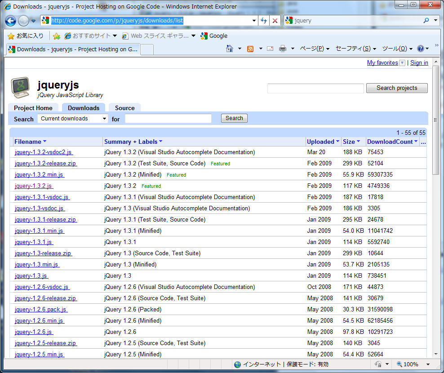Screen dimensions: 444x373
Task: Click the Refresh page icon
Action: tap(264, 21)
